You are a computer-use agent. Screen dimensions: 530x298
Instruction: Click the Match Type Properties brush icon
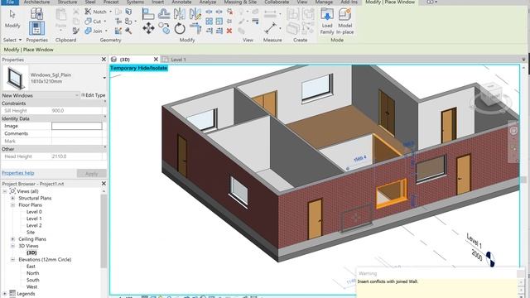click(x=76, y=31)
